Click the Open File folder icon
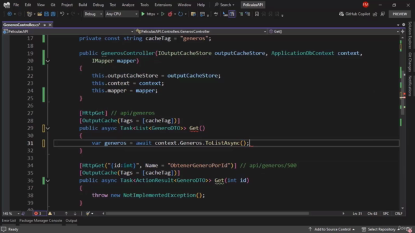This screenshot has height=233, width=415. [40, 14]
